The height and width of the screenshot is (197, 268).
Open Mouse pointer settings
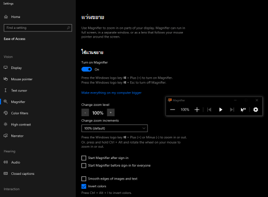pos(18,79)
